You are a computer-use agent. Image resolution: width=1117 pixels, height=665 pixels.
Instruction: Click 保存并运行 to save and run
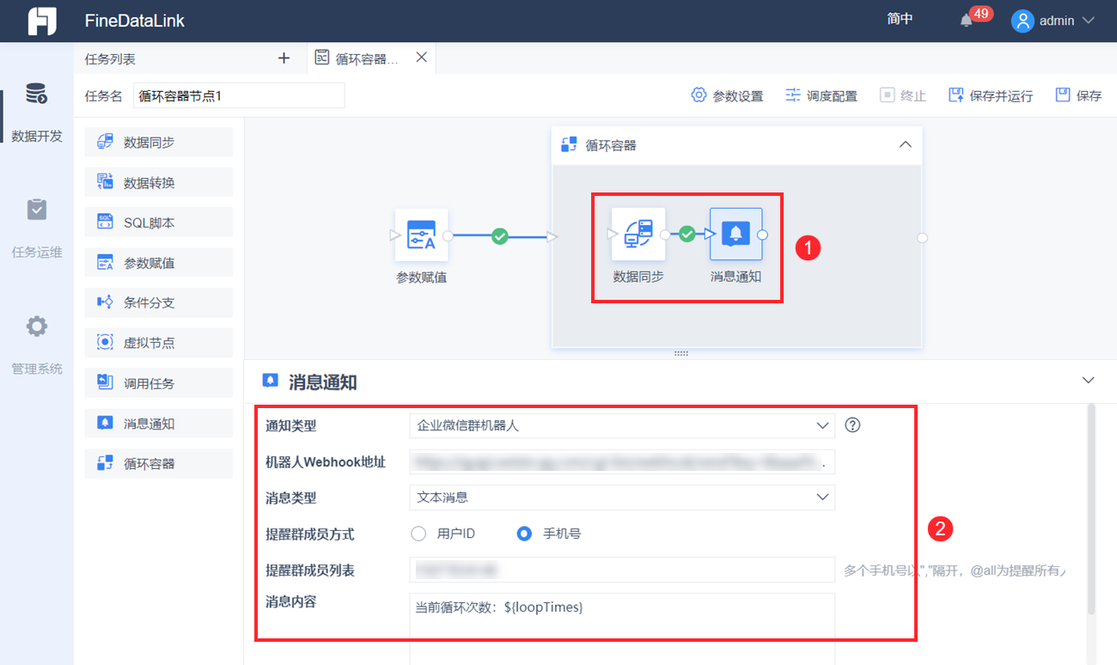[x=991, y=95]
